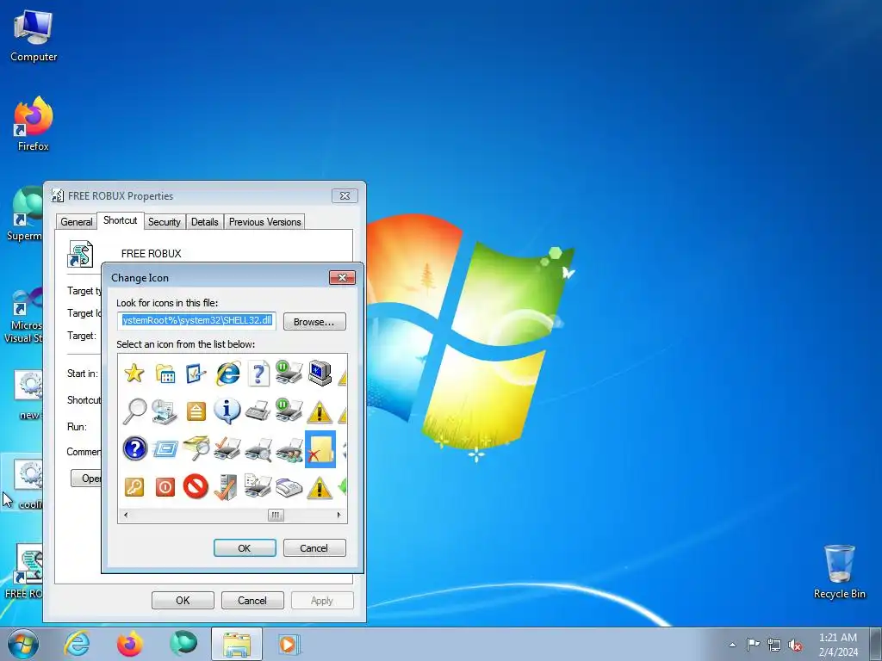Choose the folder with calendar grid icon
The height and width of the screenshot is (661, 882).
165,374
